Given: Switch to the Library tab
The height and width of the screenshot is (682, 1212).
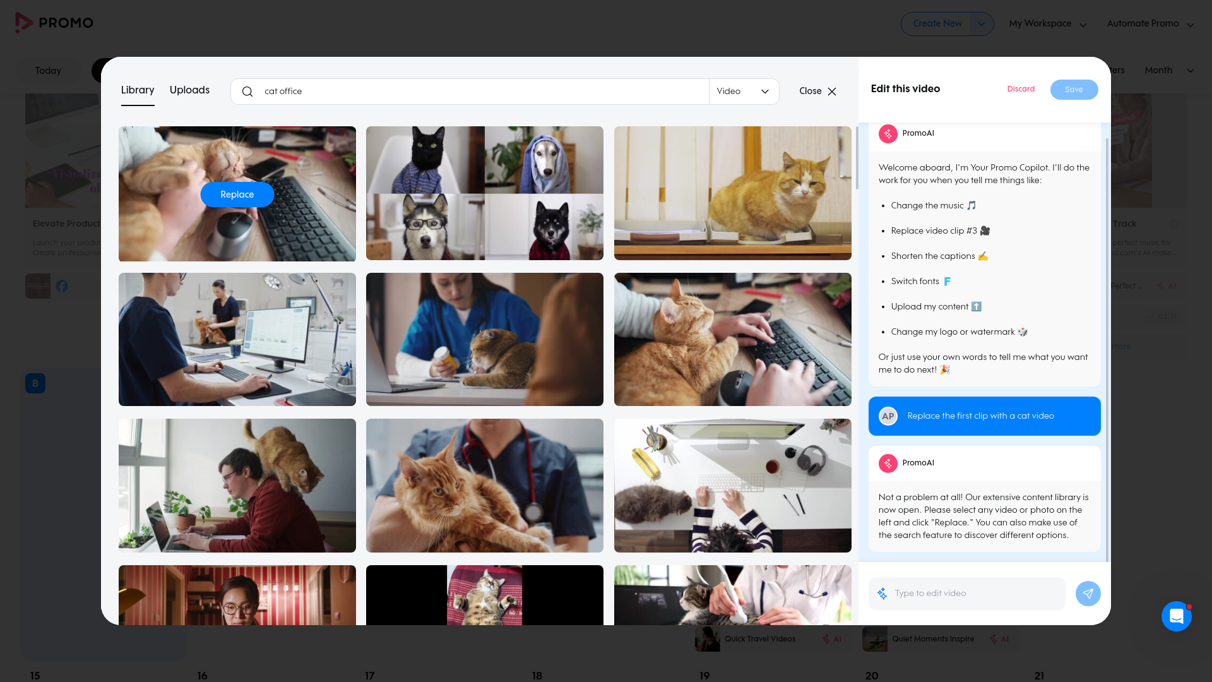Looking at the screenshot, I should coord(138,90).
